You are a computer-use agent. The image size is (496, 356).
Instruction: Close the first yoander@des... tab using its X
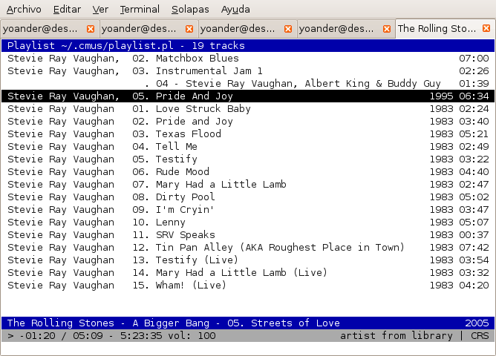tap(91, 29)
